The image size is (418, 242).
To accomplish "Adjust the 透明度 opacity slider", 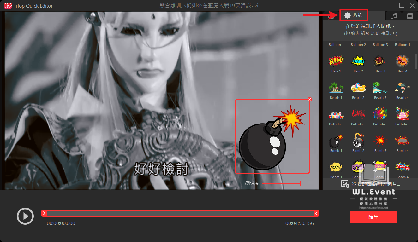I will click(281, 183).
